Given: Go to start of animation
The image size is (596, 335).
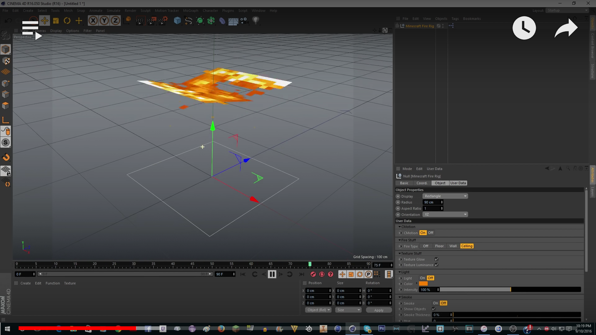Looking at the screenshot, I should 243,274.
